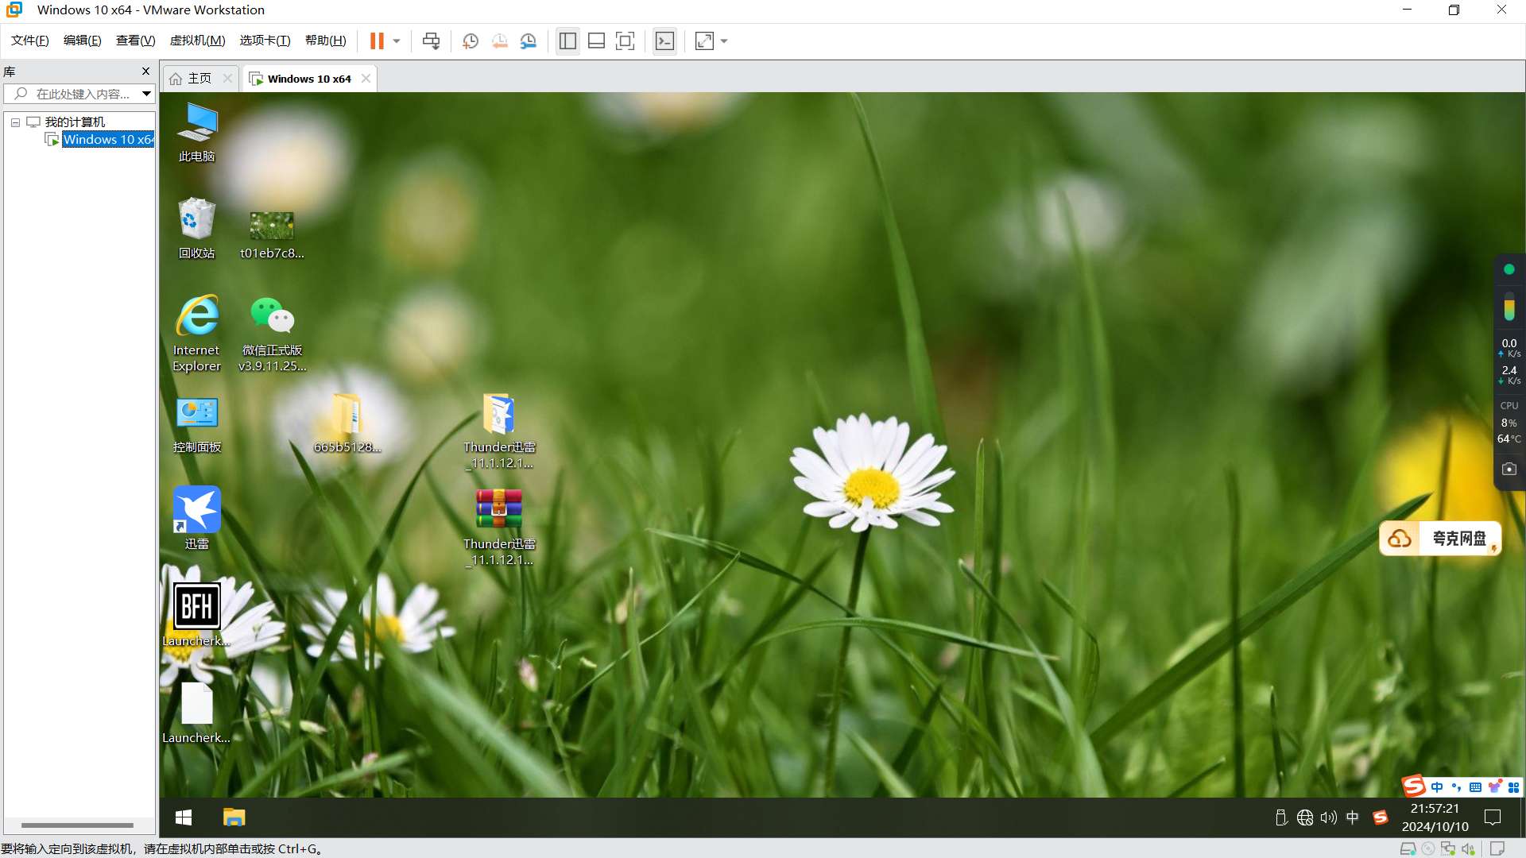Select the t01eb7c8 image thumbnail
This screenshot has height=858, width=1526.
[x=272, y=235]
